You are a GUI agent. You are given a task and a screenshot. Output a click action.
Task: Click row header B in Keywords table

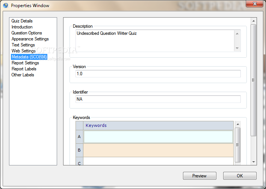coord(79,150)
